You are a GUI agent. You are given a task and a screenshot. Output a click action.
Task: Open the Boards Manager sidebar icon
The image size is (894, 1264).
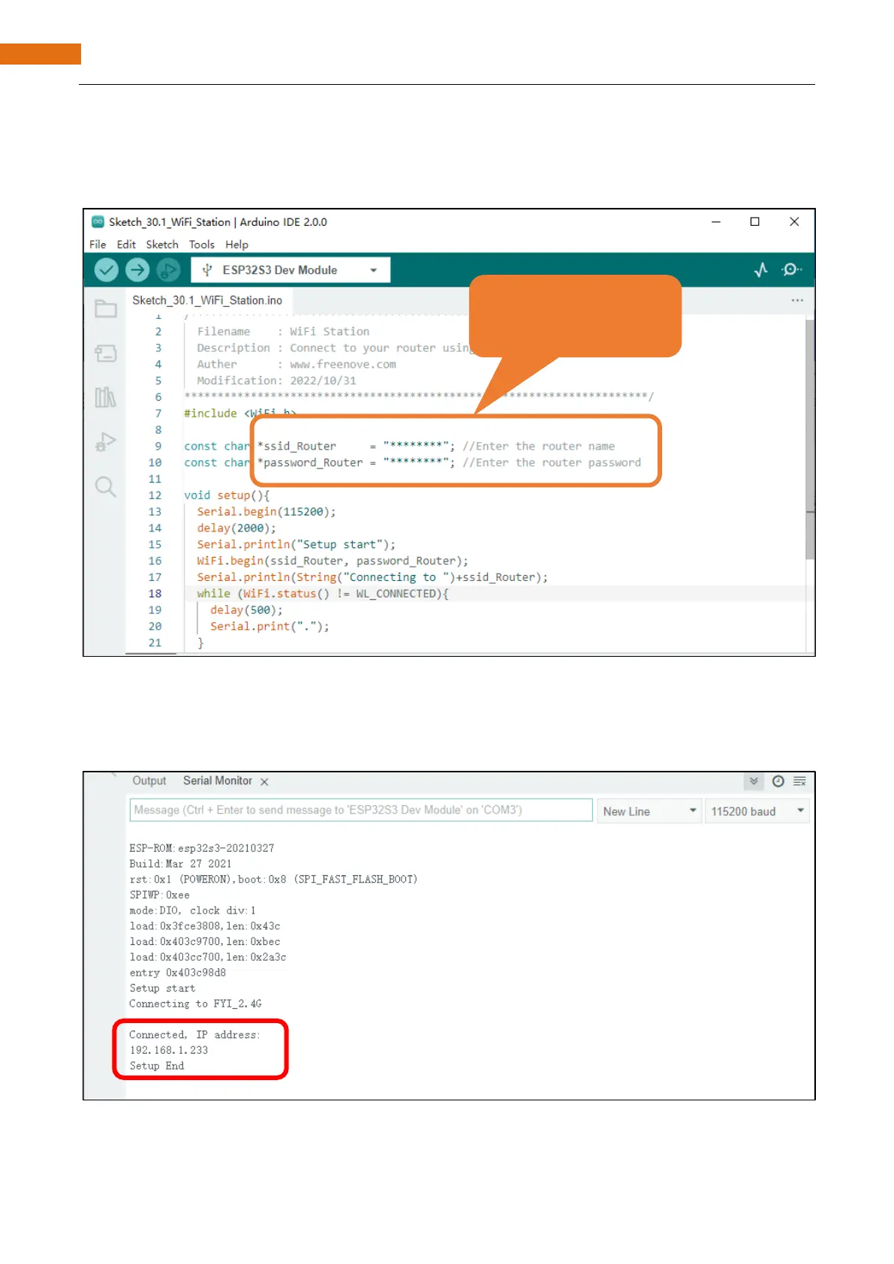click(106, 353)
